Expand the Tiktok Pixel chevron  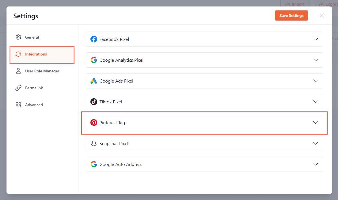pyautogui.click(x=316, y=102)
